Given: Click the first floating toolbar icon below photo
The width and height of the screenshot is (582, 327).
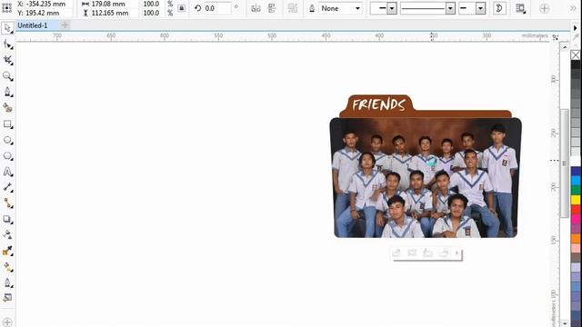Looking at the screenshot, I should [x=396, y=253].
